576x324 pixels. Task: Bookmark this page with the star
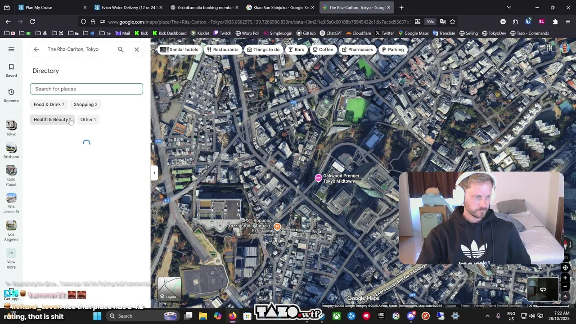[453, 22]
